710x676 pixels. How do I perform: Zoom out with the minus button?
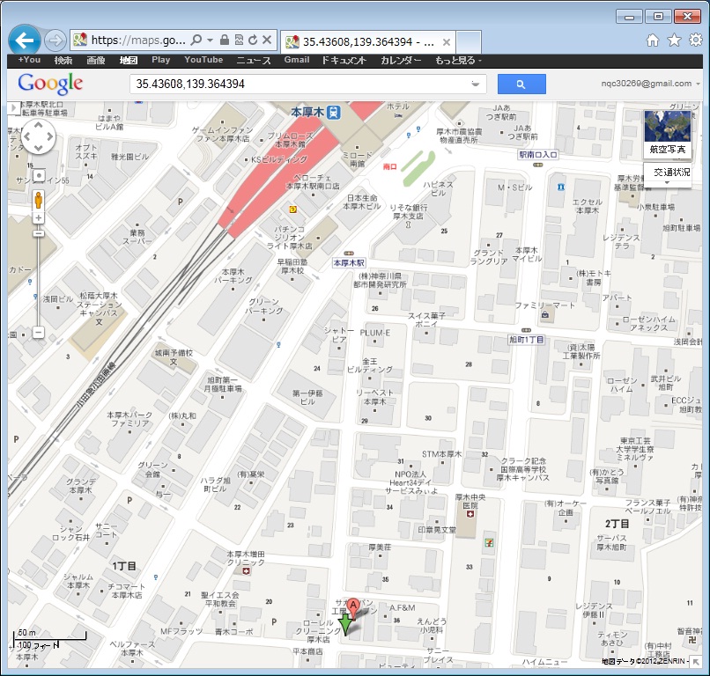pyautogui.click(x=39, y=332)
